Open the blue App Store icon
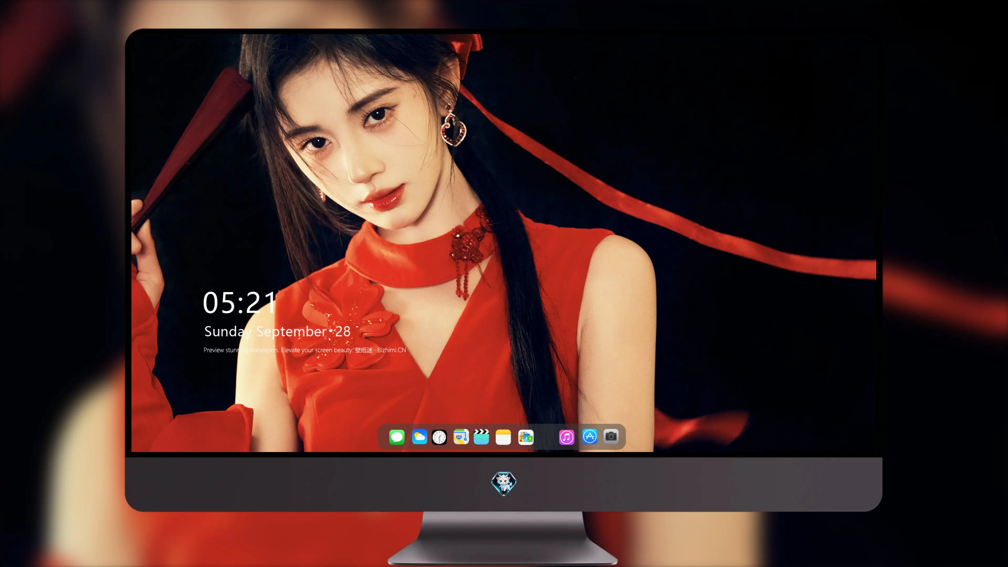 590,436
